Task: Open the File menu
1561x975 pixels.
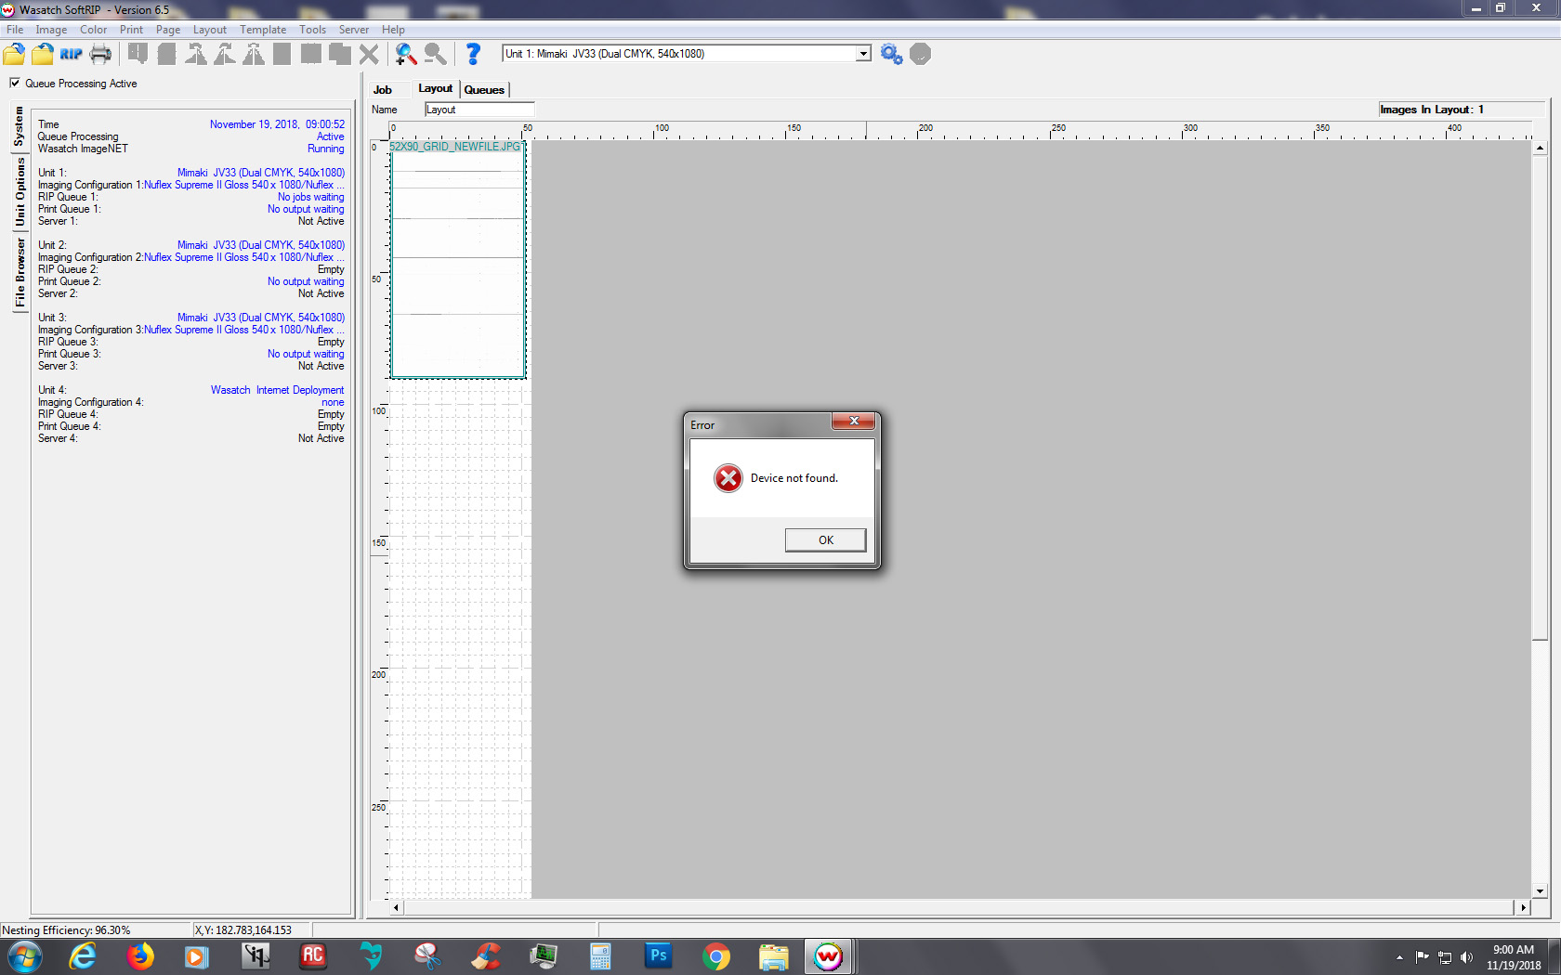Action: [x=15, y=30]
